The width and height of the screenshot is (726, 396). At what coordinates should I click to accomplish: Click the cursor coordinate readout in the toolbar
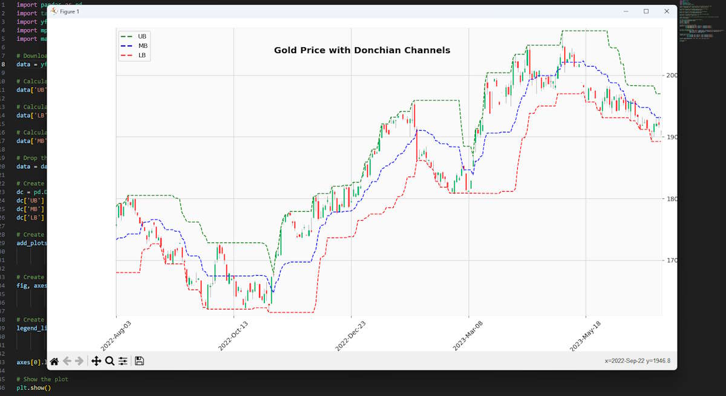[637, 361]
